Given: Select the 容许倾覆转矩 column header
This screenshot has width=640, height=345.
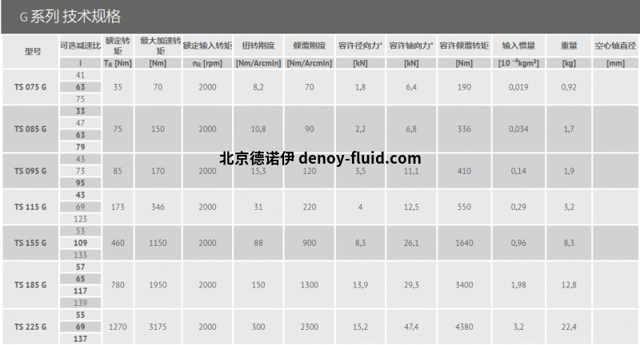Looking at the screenshot, I should [x=463, y=46].
